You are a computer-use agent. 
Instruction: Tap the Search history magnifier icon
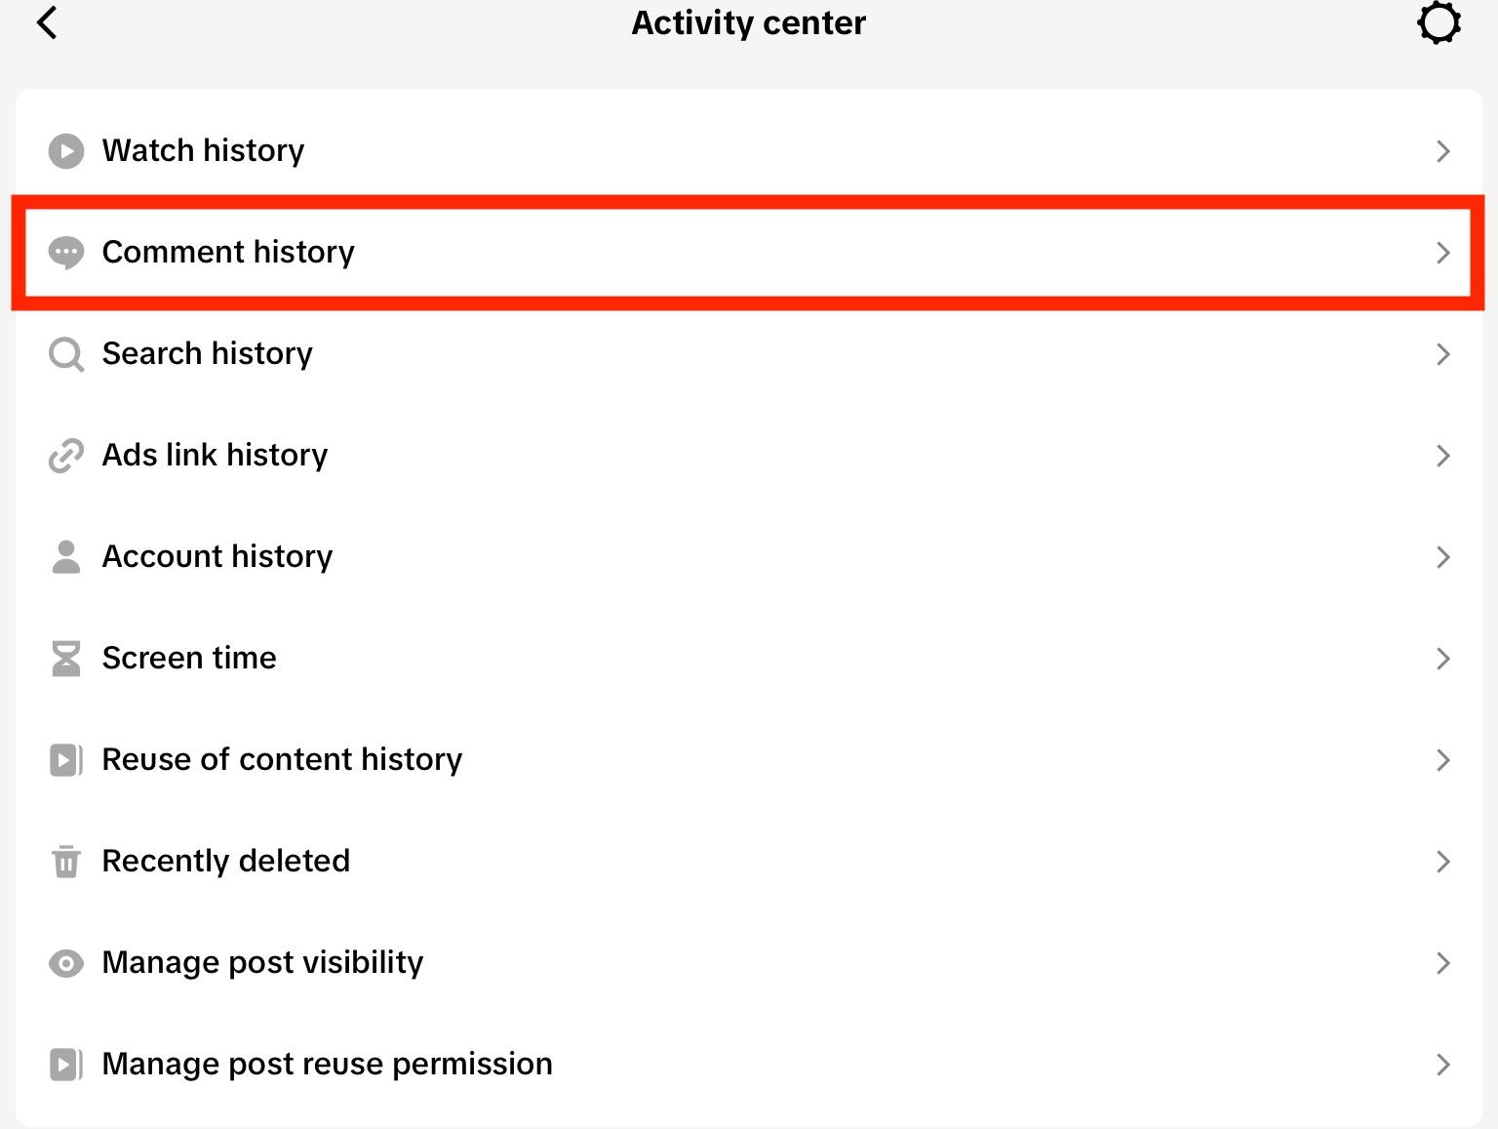tap(66, 354)
